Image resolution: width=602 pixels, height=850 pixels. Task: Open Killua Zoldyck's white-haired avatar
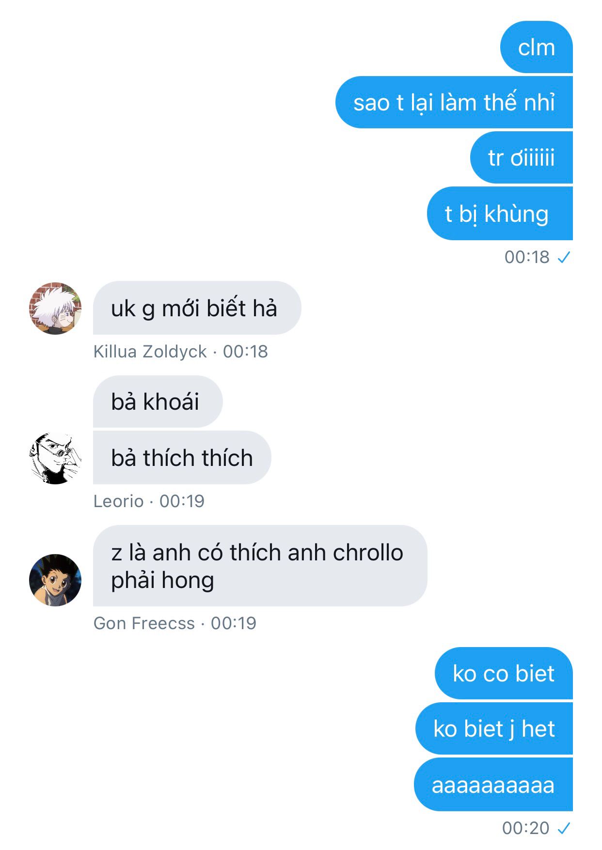pos(55,308)
